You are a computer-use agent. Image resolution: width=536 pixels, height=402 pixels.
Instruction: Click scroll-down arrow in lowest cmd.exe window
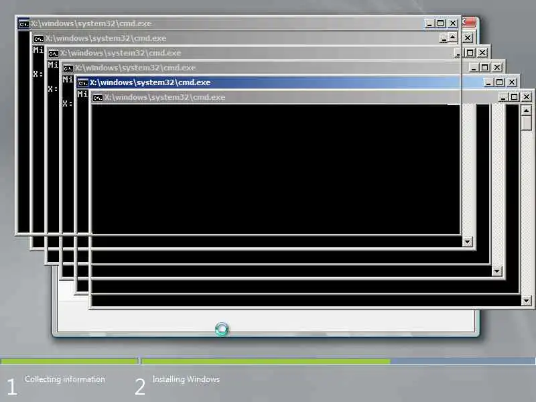pyautogui.click(x=527, y=301)
